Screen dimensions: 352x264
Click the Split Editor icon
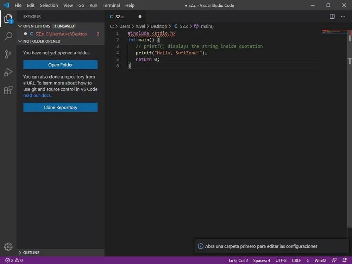(x=332, y=16)
